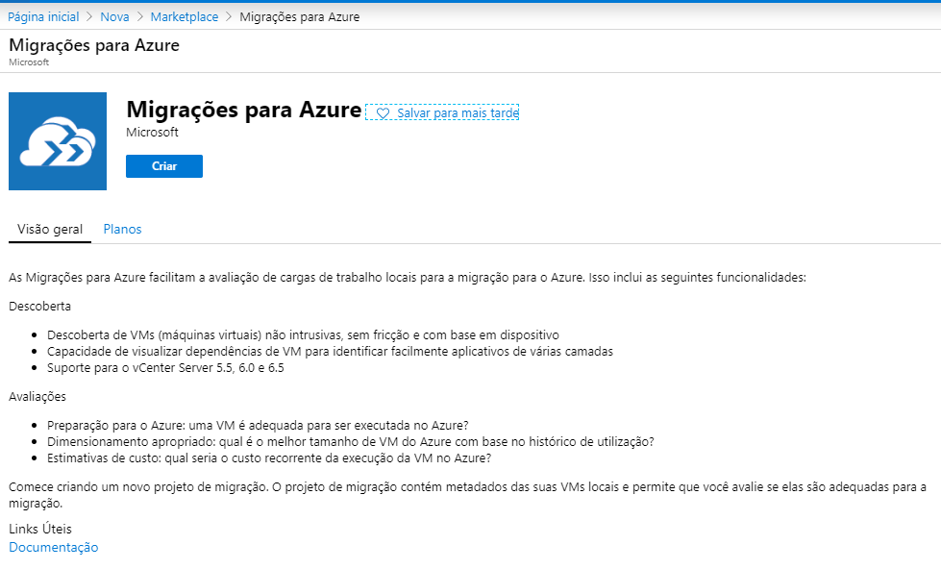Viewport: 941px width, 569px height.
Task: Return to Marketplace via breadcrumb
Action: pyautogui.click(x=184, y=17)
